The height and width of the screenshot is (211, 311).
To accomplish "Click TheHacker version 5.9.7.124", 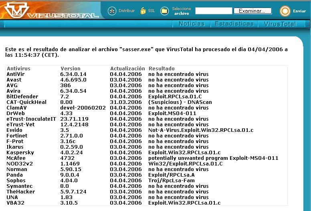I will pyautogui.click(x=73, y=192).
